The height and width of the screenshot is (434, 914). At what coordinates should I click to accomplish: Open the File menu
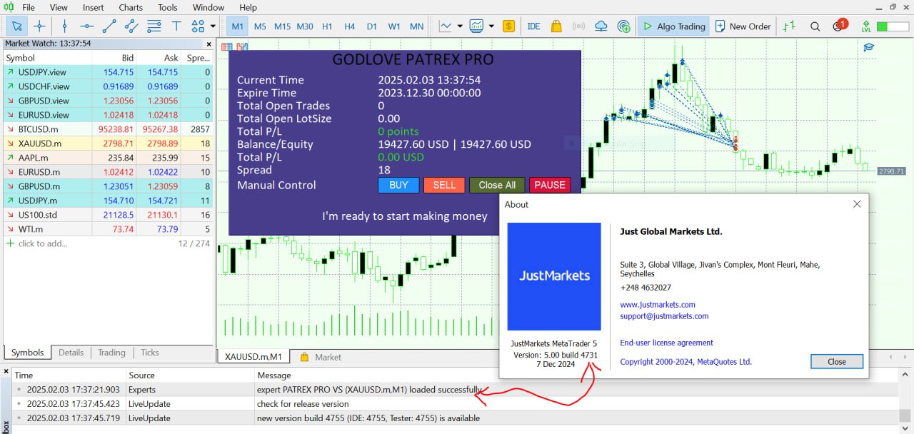point(29,7)
